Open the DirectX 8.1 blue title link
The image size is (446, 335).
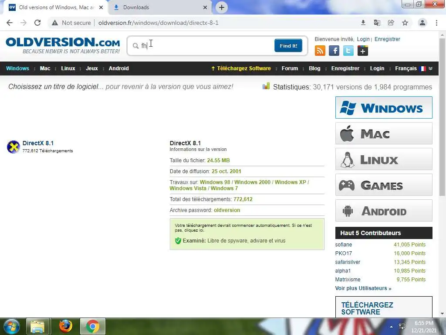38,143
